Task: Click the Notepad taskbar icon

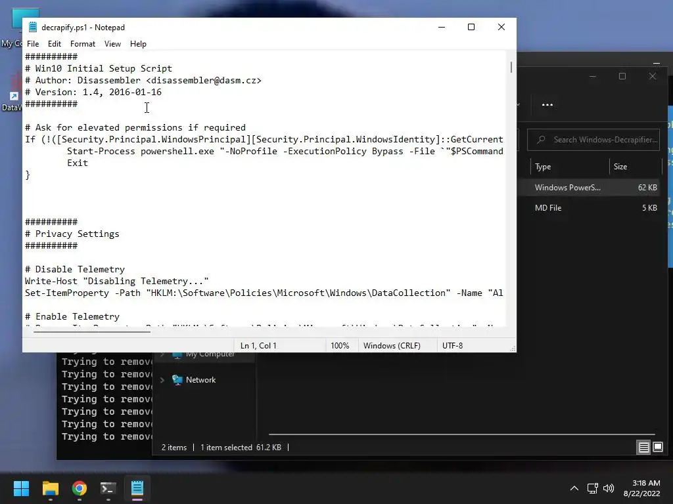Action: coord(137,488)
